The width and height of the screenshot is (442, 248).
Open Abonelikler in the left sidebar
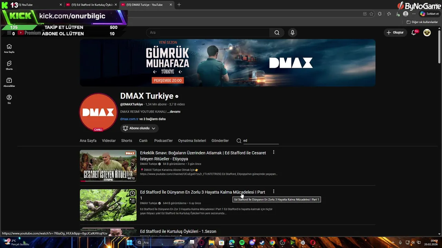point(9,82)
